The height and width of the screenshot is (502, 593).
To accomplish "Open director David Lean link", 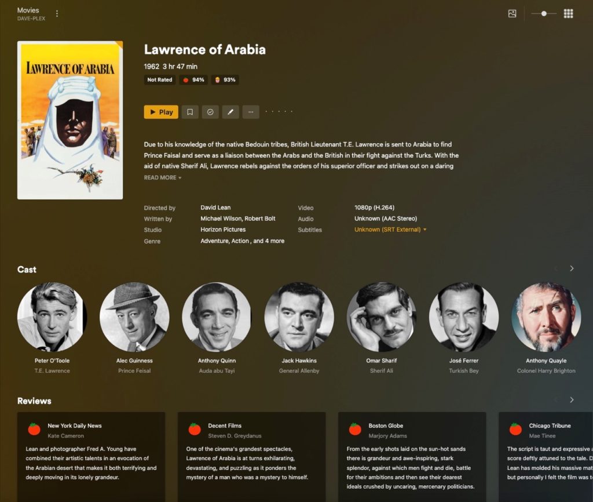I will 215,208.
